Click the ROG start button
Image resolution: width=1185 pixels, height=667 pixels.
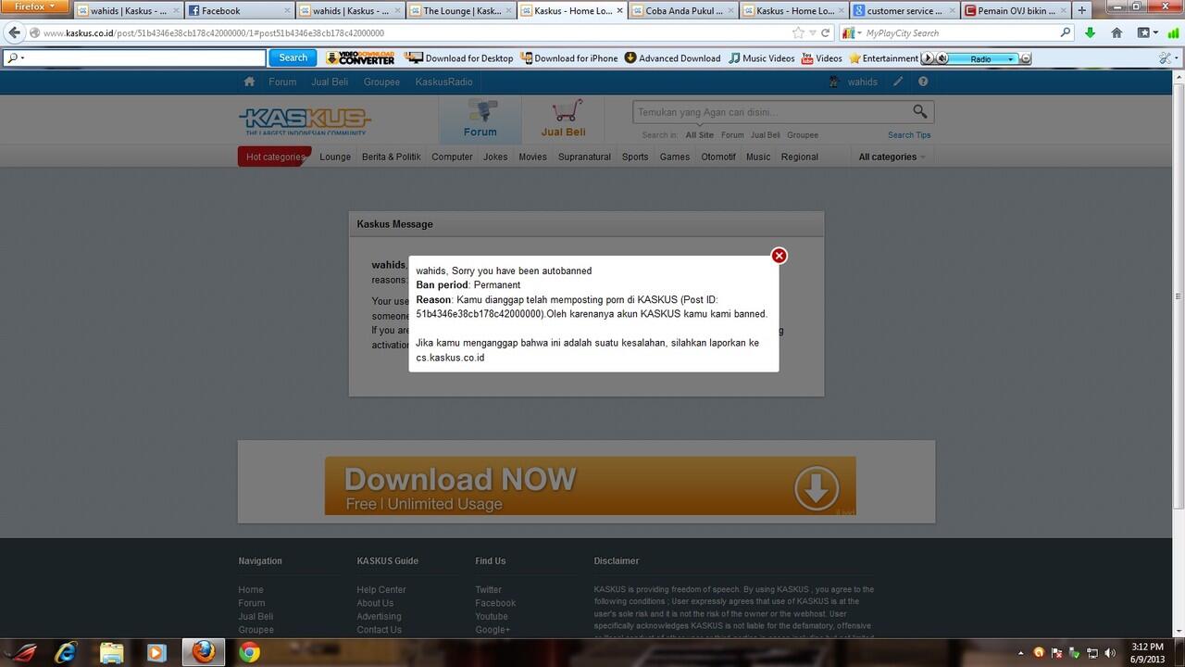point(19,652)
